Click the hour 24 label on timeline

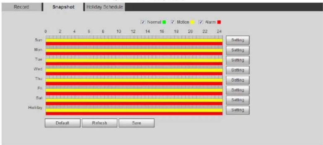(219, 32)
